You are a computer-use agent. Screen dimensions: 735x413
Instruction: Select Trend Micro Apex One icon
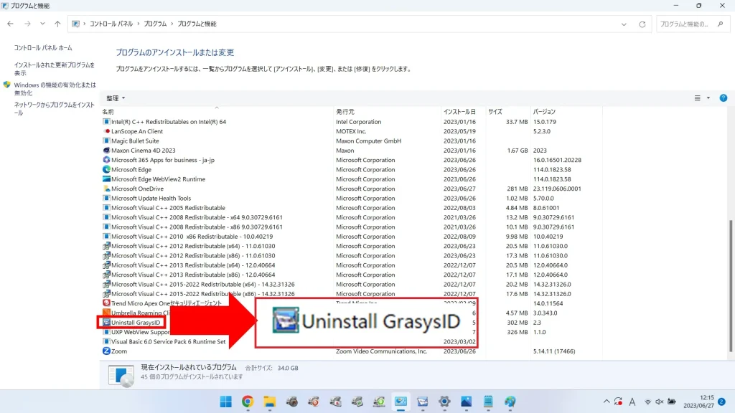pyautogui.click(x=106, y=303)
